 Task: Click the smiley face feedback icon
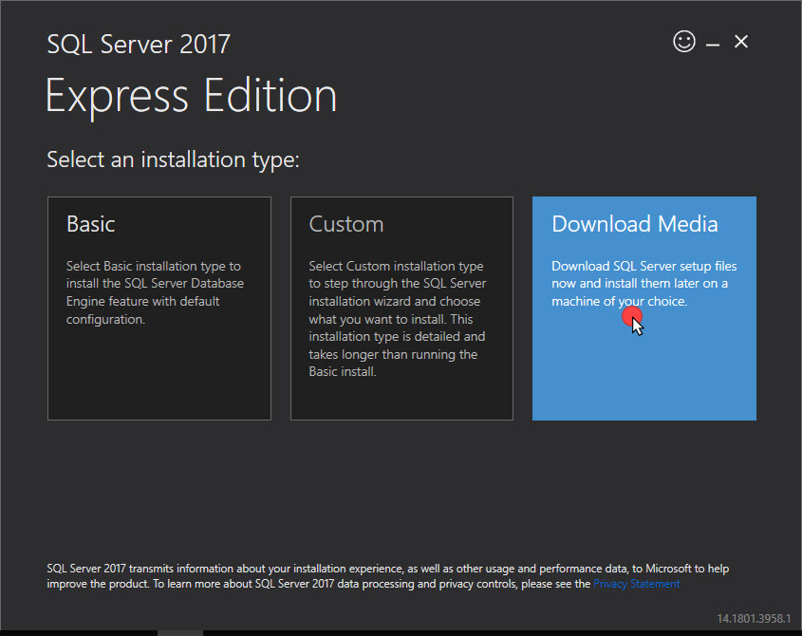683,41
